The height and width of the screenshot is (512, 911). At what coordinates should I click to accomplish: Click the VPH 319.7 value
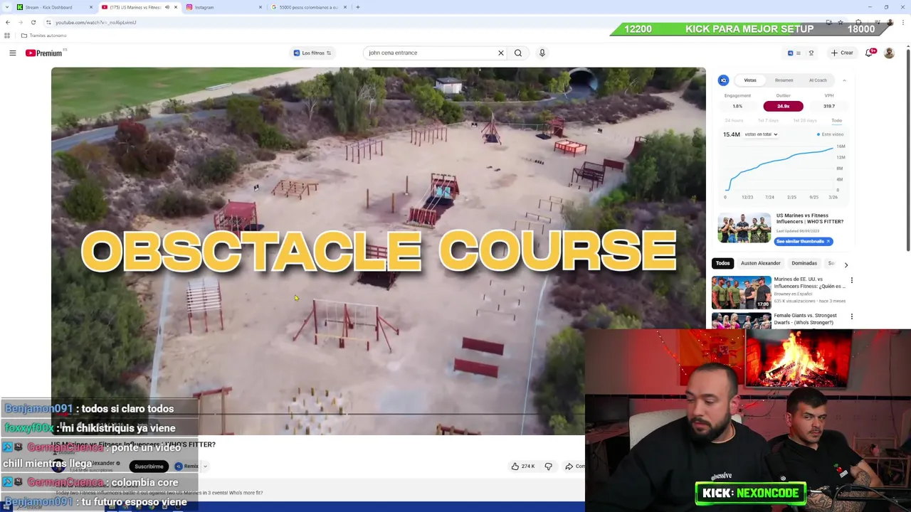(829, 106)
